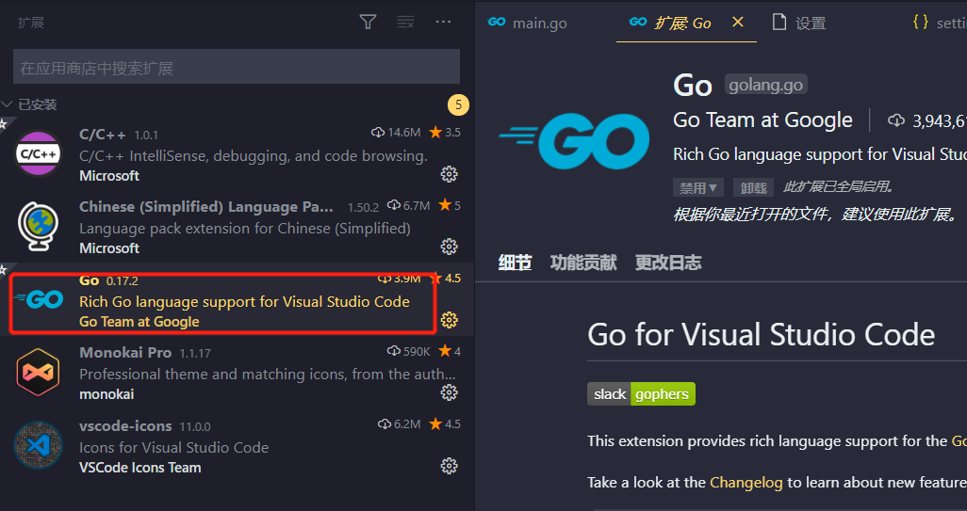Image resolution: width=967 pixels, height=511 pixels.
Task: Open the C/C++ extension manage gear
Action: point(449,174)
